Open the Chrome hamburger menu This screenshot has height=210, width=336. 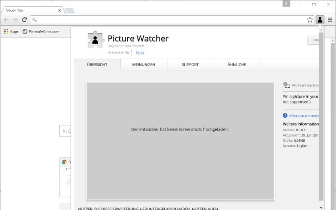[x=330, y=20]
